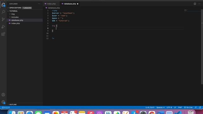Click the Ln 8, Col 5 cursor position
Viewport: 203px width, 114px height.
click(x=150, y=107)
